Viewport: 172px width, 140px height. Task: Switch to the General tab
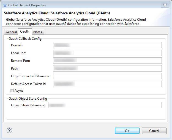(11, 32)
